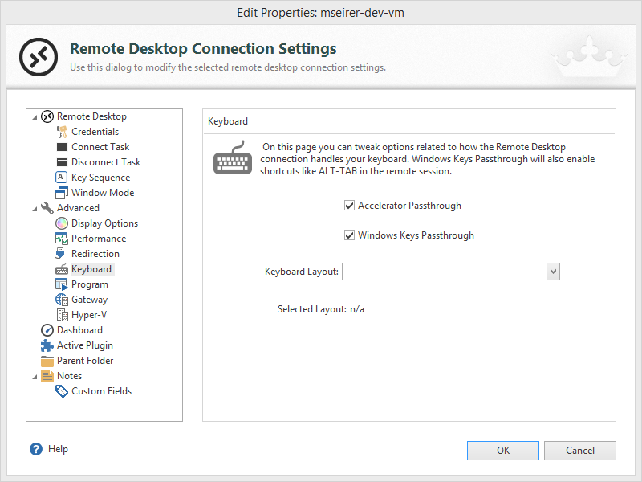Viewport: 642px width, 482px height.
Task: Collapse the Remote Desktop tree node
Action: pyautogui.click(x=35, y=117)
